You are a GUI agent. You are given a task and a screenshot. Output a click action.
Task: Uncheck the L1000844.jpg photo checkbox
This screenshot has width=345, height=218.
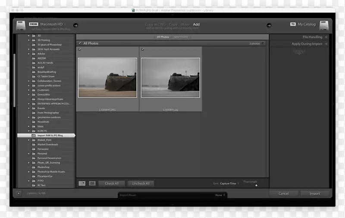(x=143, y=50)
